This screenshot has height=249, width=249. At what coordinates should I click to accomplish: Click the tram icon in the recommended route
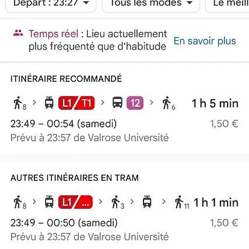click(49, 103)
